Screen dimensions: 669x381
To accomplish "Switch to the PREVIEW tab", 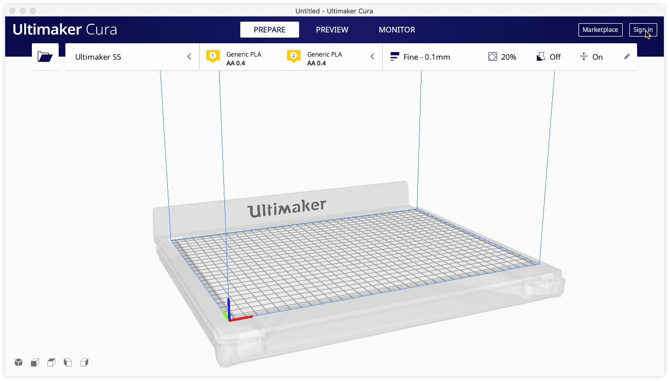I will tap(332, 29).
